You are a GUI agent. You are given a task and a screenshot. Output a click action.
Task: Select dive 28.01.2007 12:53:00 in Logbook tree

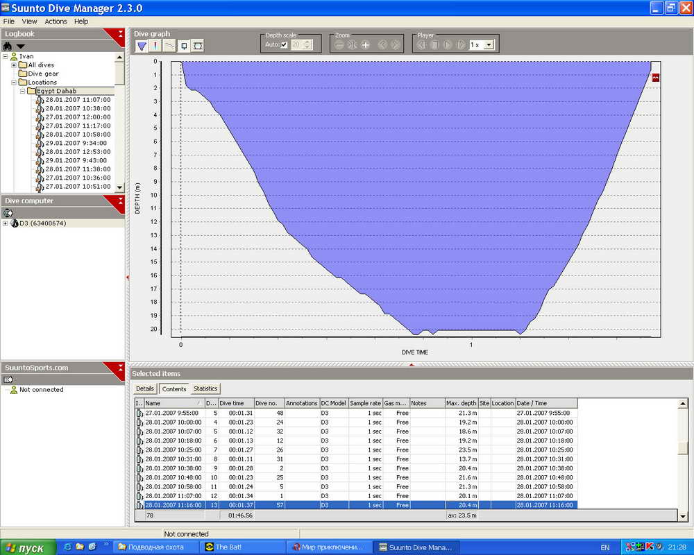78,151
